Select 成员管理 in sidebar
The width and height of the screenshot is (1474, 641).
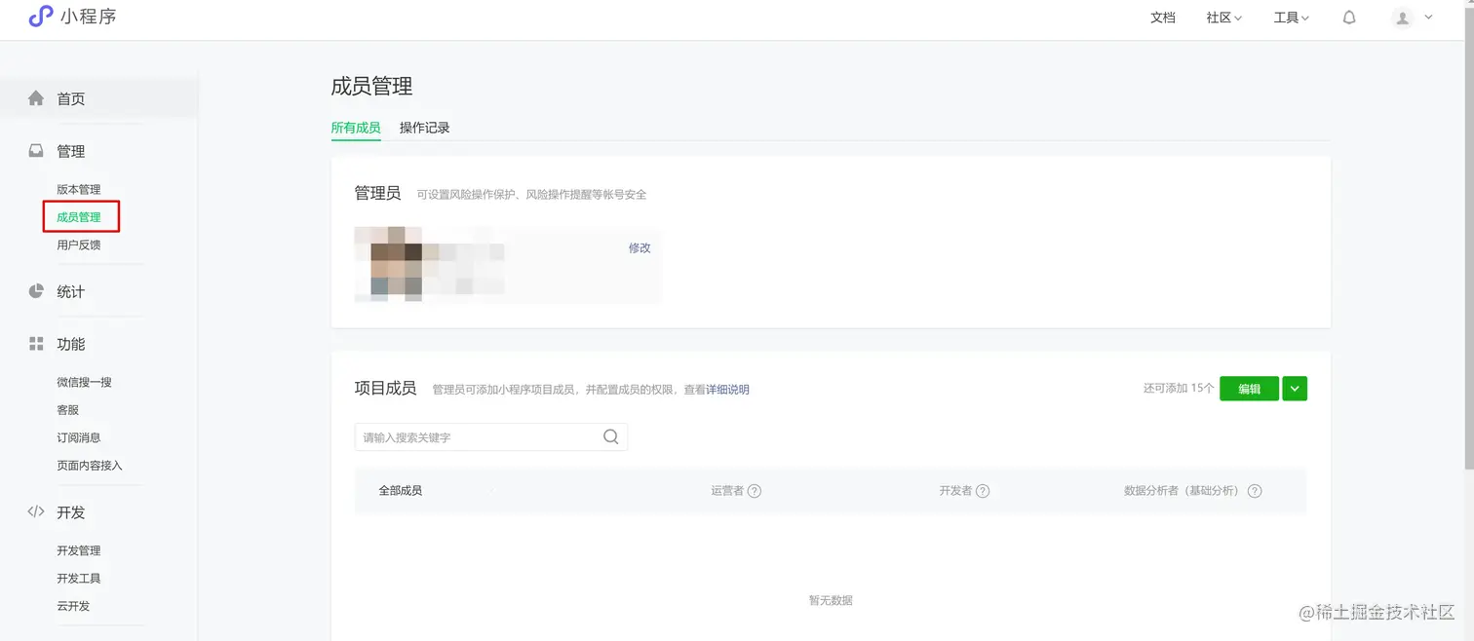click(79, 217)
